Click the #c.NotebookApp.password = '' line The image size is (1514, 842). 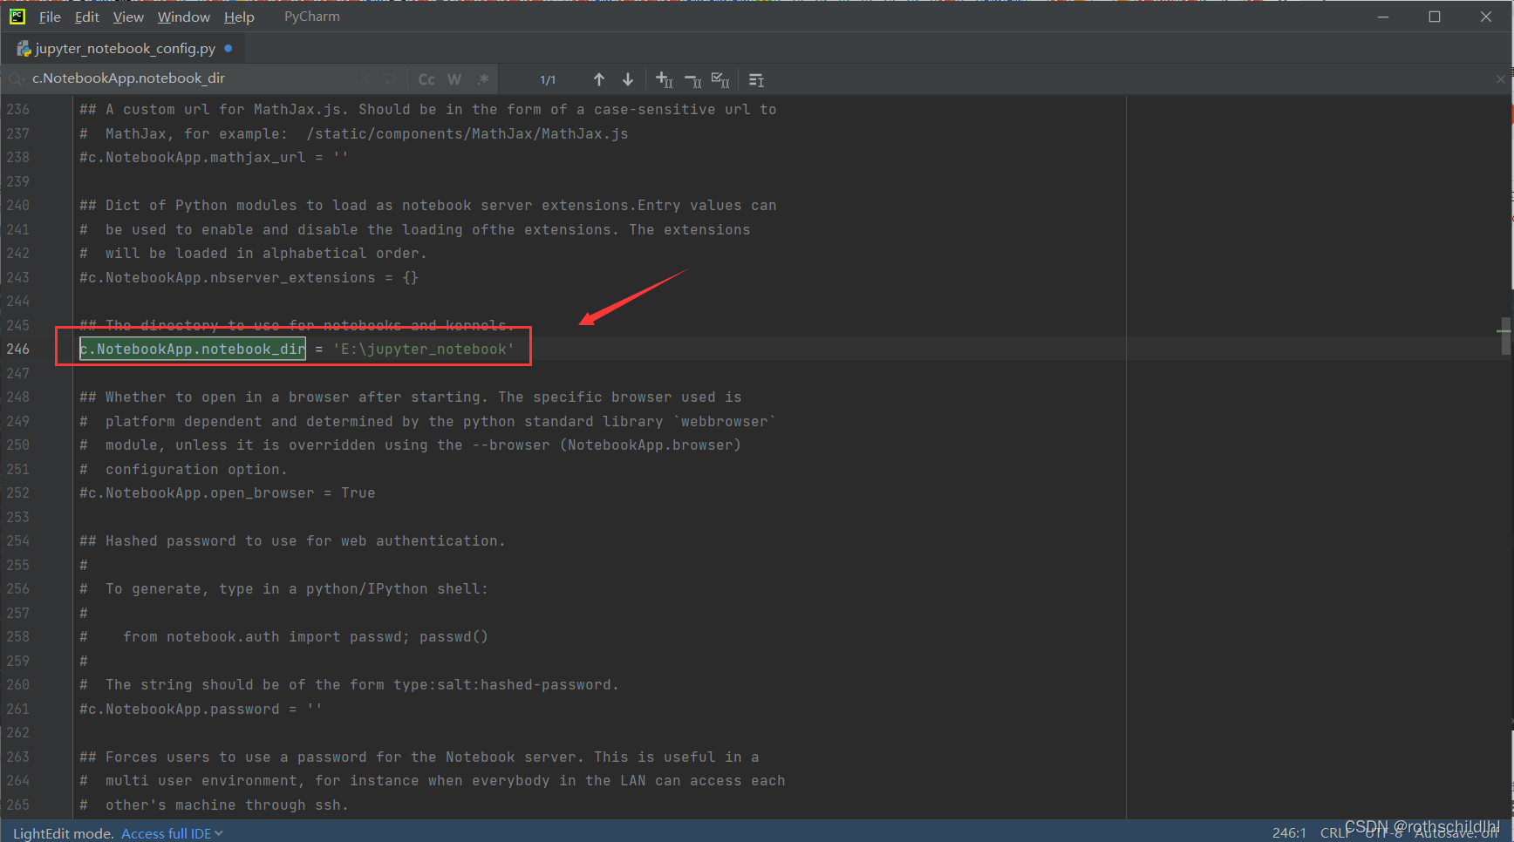coord(201,709)
